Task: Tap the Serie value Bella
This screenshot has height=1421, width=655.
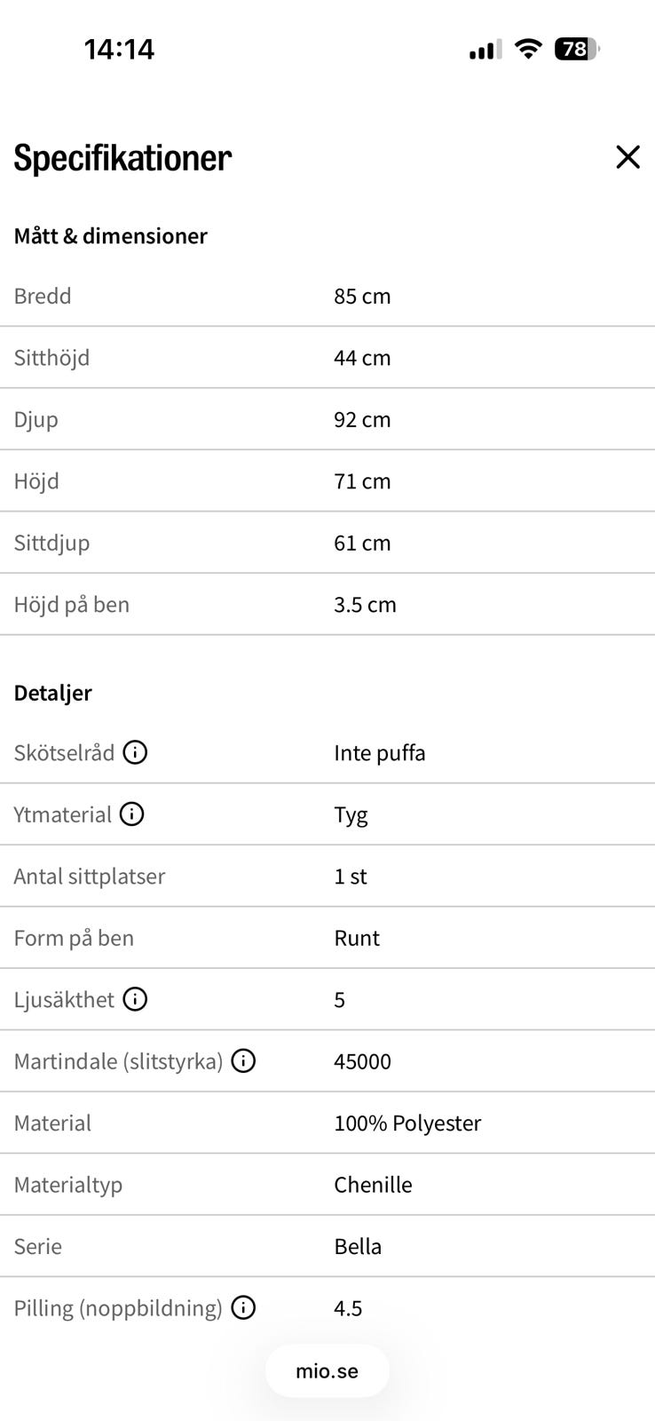Action: tap(358, 1246)
